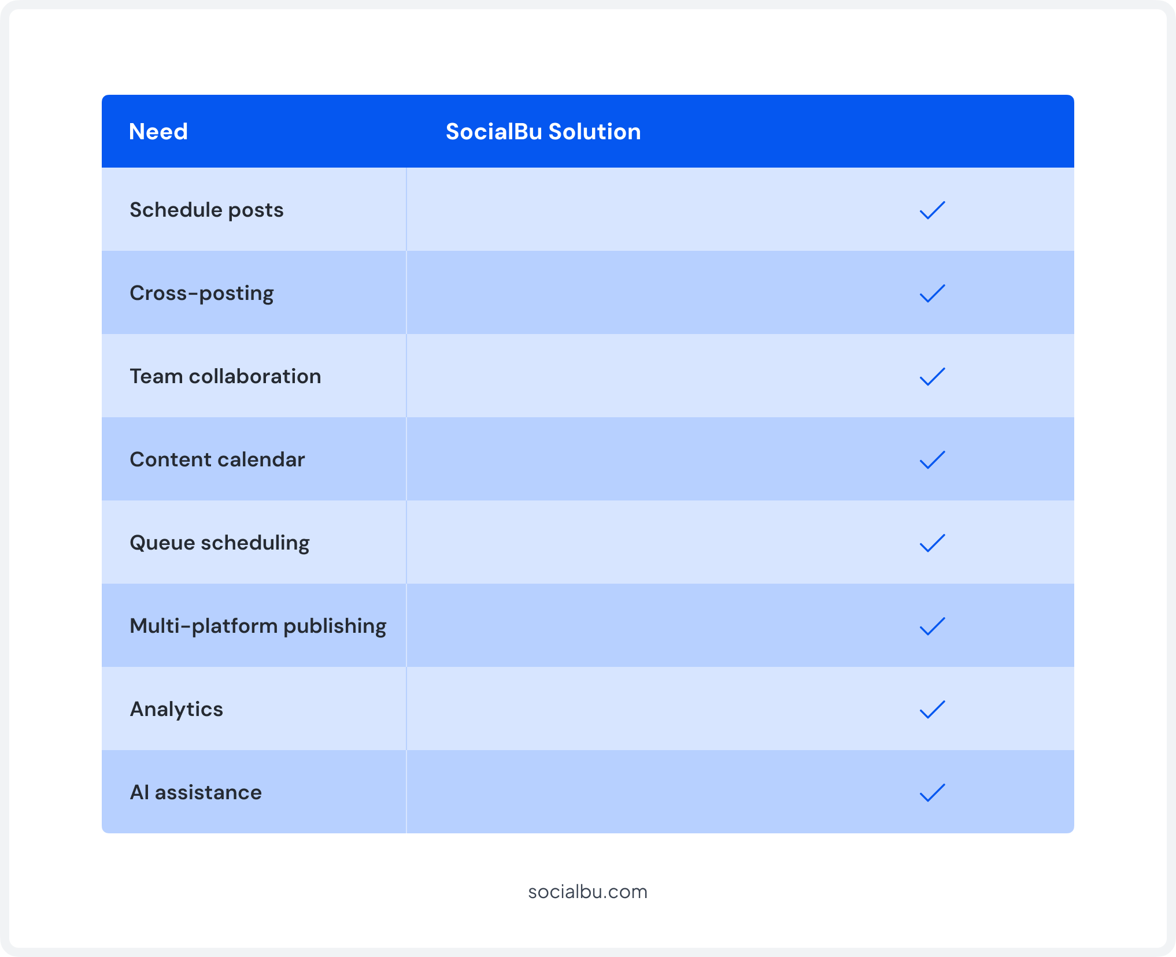Image resolution: width=1176 pixels, height=957 pixels.
Task: Click the checkmark in Analytics row
Action: 932,710
